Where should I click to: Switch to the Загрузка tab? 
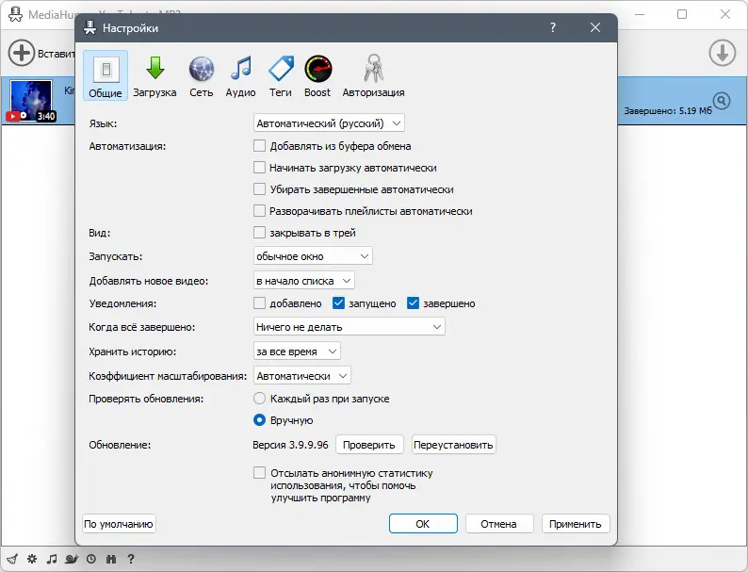[154, 76]
